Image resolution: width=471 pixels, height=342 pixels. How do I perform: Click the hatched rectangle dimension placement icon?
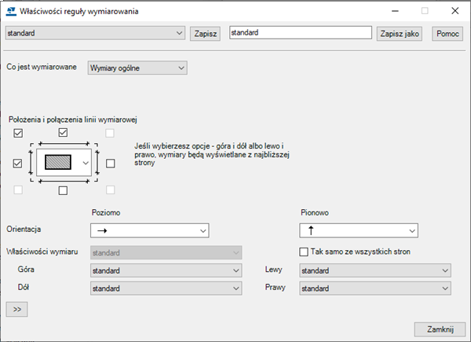click(57, 163)
